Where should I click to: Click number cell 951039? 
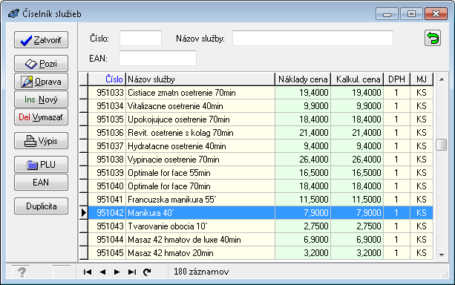pos(107,173)
